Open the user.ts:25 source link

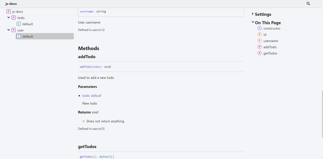tap(98, 128)
